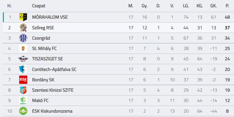
Task: Click the Contitech-Apátfalva SC crest
Action: (23, 69)
